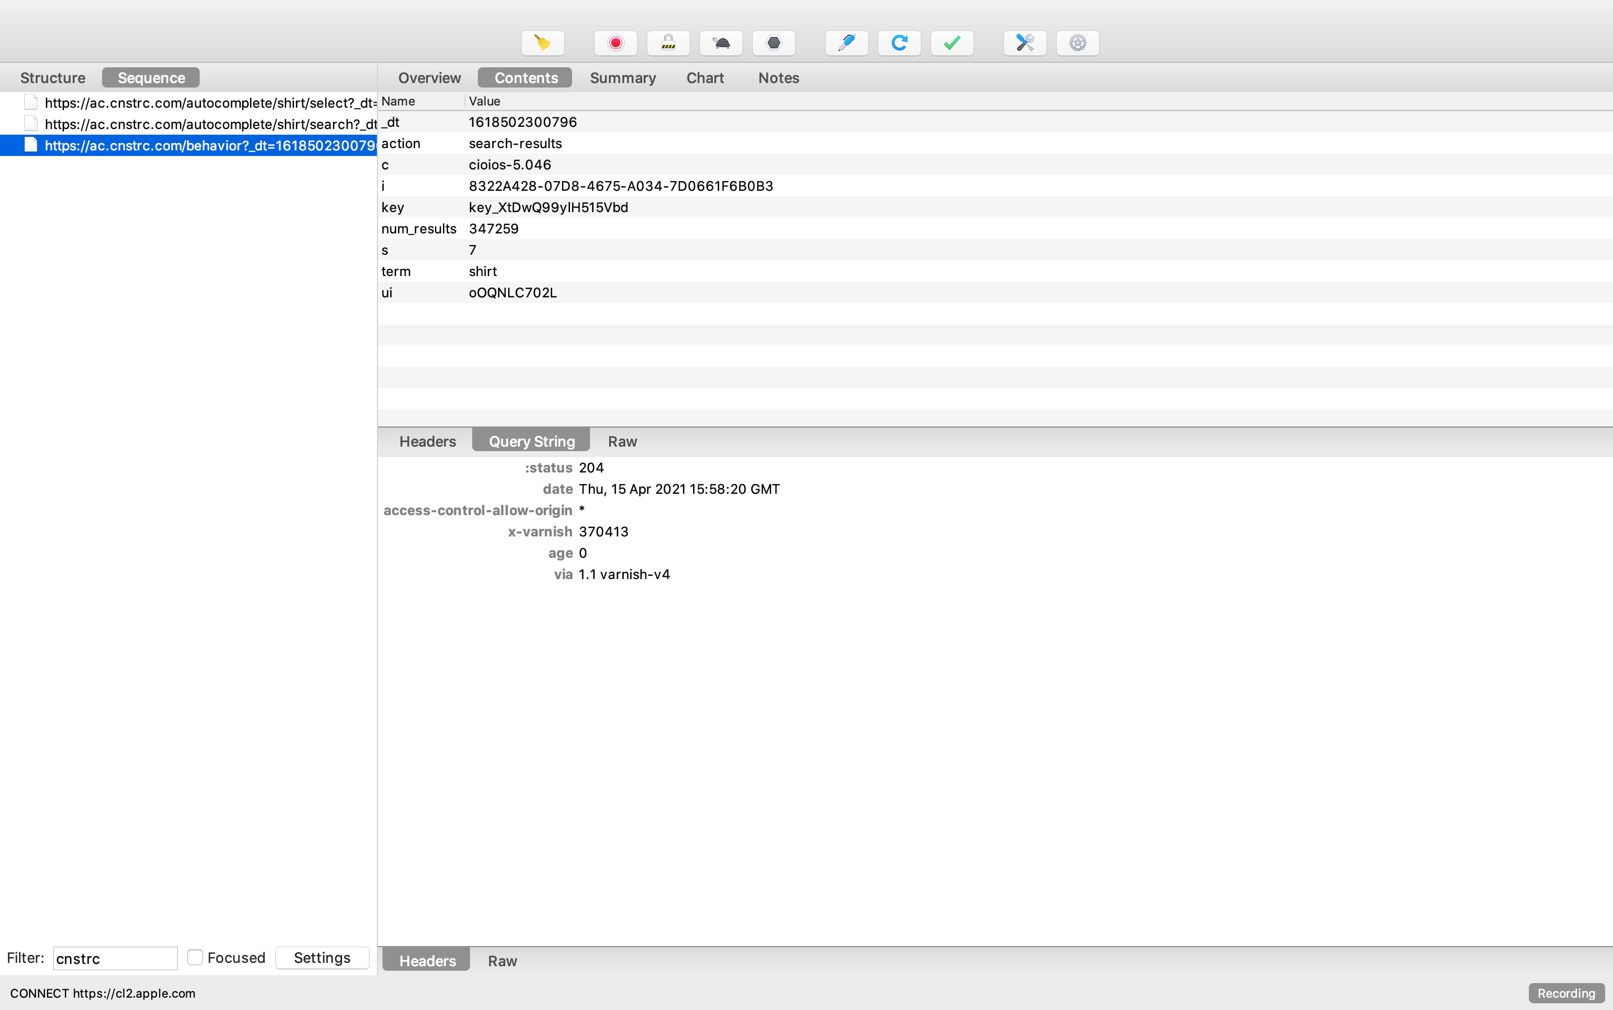The image size is (1613, 1010).
Task: Open the tools wrench icon
Action: click(x=1024, y=43)
